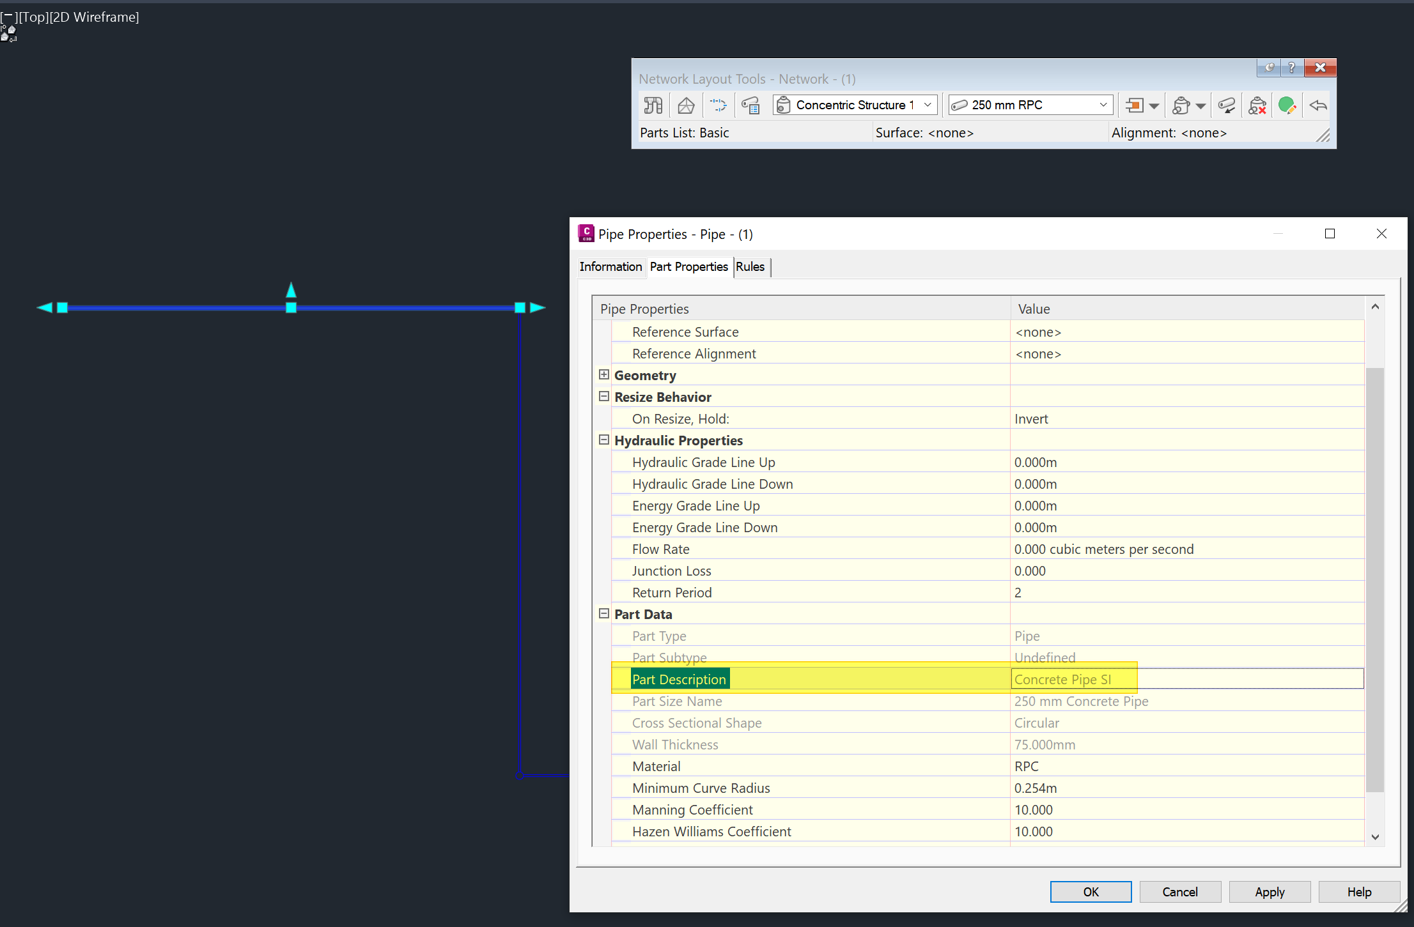The width and height of the screenshot is (1414, 927).
Task: Expand the Geometry section
Action: tap(604, 375)
